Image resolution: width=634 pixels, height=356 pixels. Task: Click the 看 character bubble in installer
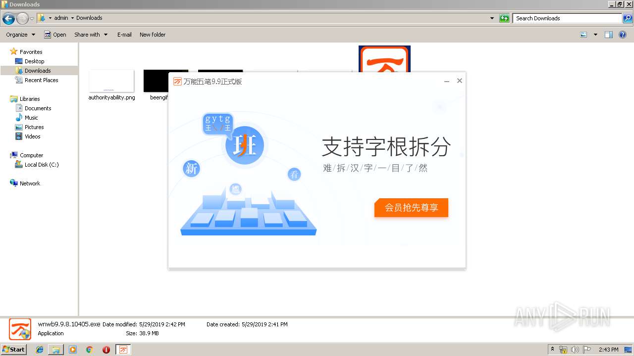294,174
